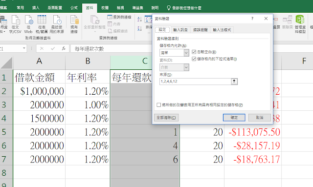Screen dimensions: 313x187
Task: Open the 說明 ribbon tab
Action: [x=155, y=8]
